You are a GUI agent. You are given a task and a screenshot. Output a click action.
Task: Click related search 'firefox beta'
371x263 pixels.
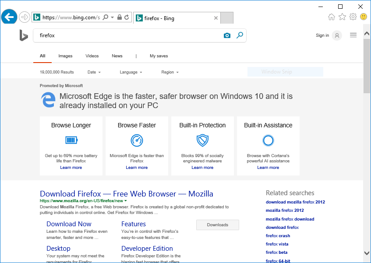click(276, 252)
